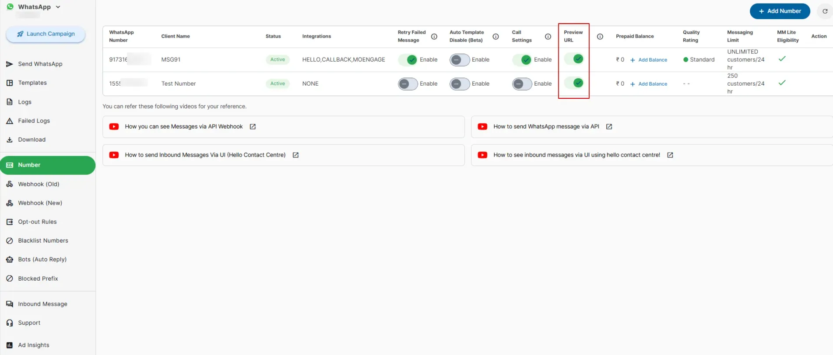Click the Launch Campaign button

[x=46, y=34]
